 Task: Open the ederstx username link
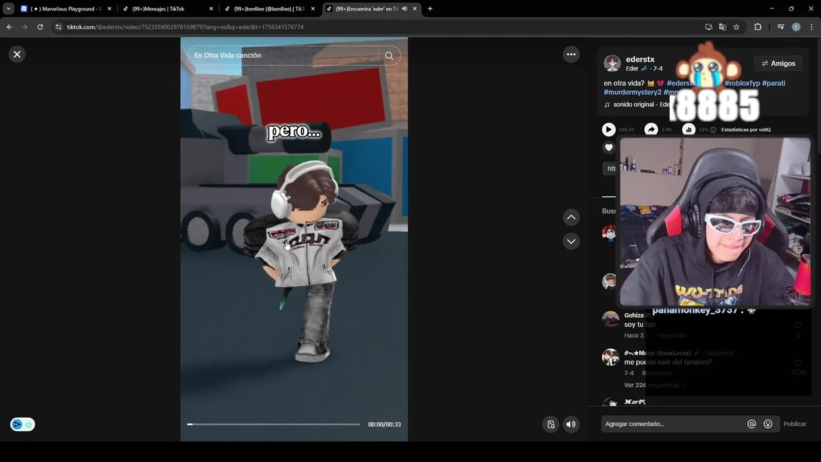640,60
